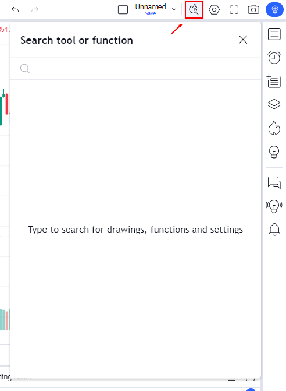Open the Hotlists flame icon
The image size is (286, 391).
click(x=274, y=128)
